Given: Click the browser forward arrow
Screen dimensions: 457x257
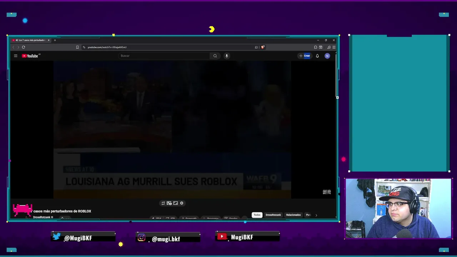Looking at the screenshot, I should click(x=18, y=47).
